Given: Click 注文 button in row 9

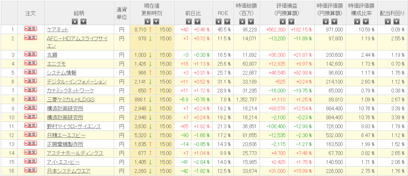Looking at the screenshot, I should 31,108.
